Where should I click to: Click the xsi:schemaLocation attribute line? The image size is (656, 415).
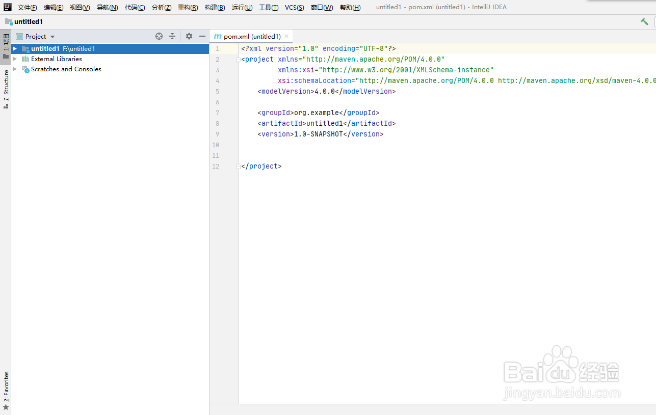[466, 81]
